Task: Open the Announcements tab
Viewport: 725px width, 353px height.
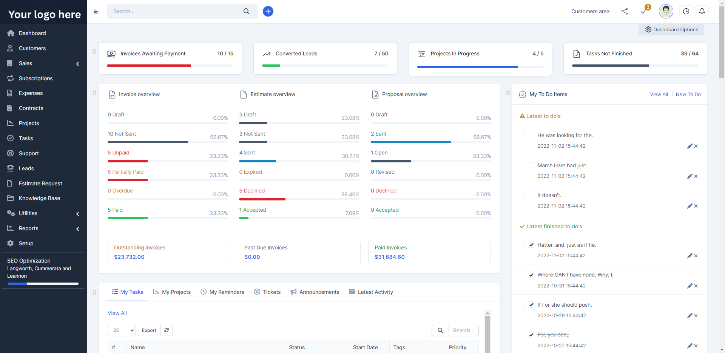Action: click(315, 292)
